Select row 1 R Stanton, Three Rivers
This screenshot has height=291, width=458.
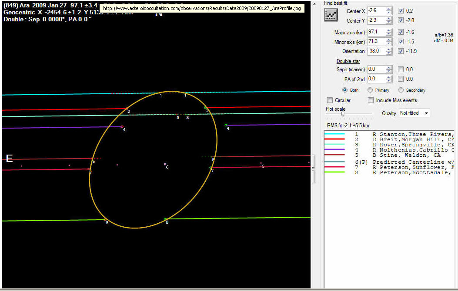(389, 134)
